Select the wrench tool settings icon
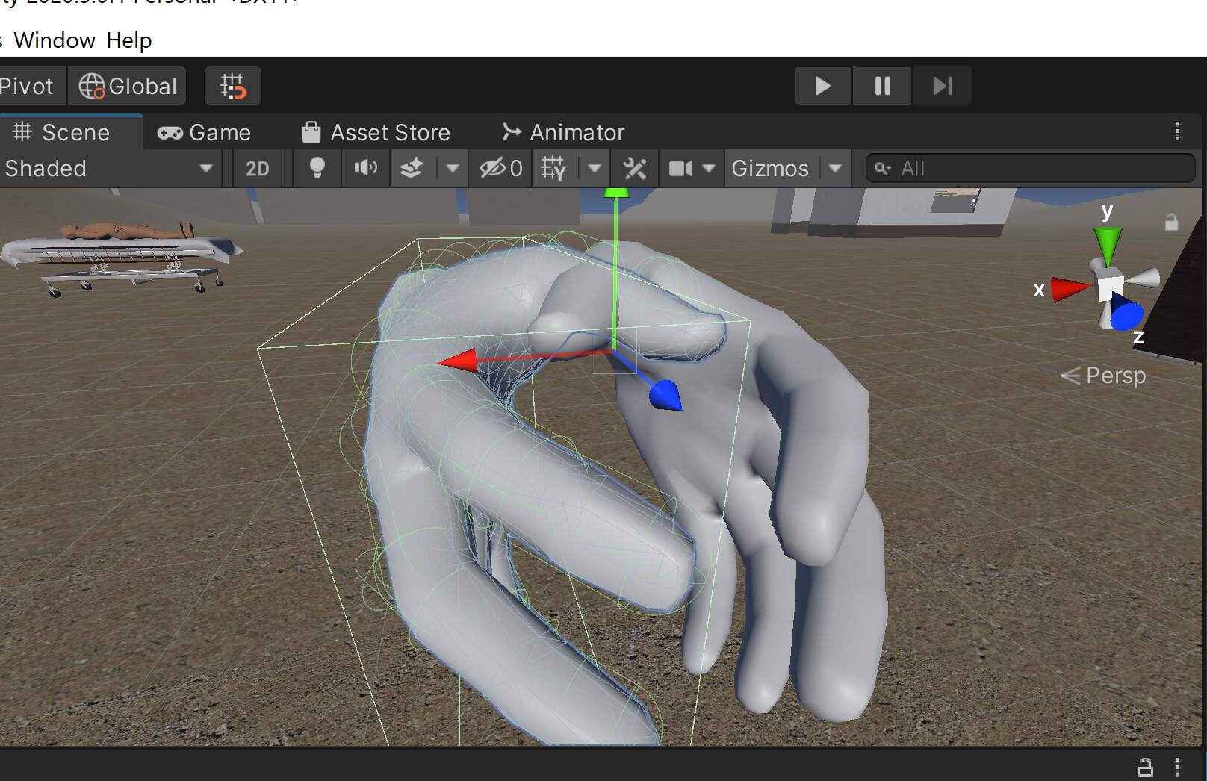1207x781 pixels. pos(636,168)
